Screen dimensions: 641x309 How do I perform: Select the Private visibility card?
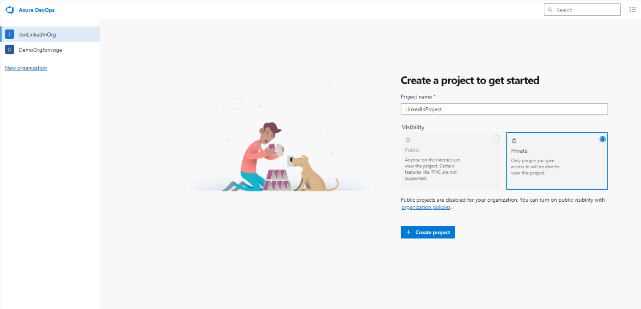click(556, 161)
